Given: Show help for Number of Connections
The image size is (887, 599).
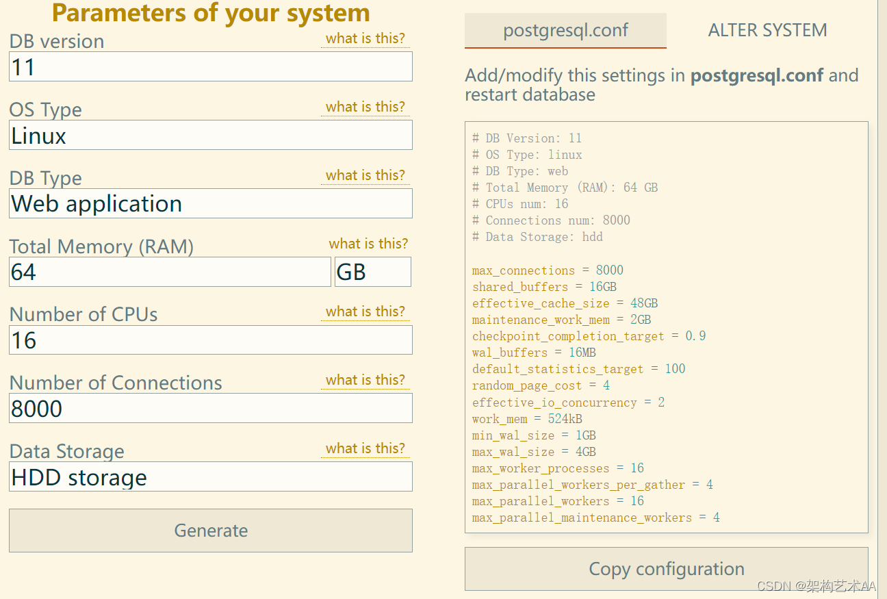Looking at the screenshot, I should [x=365, y=380].
